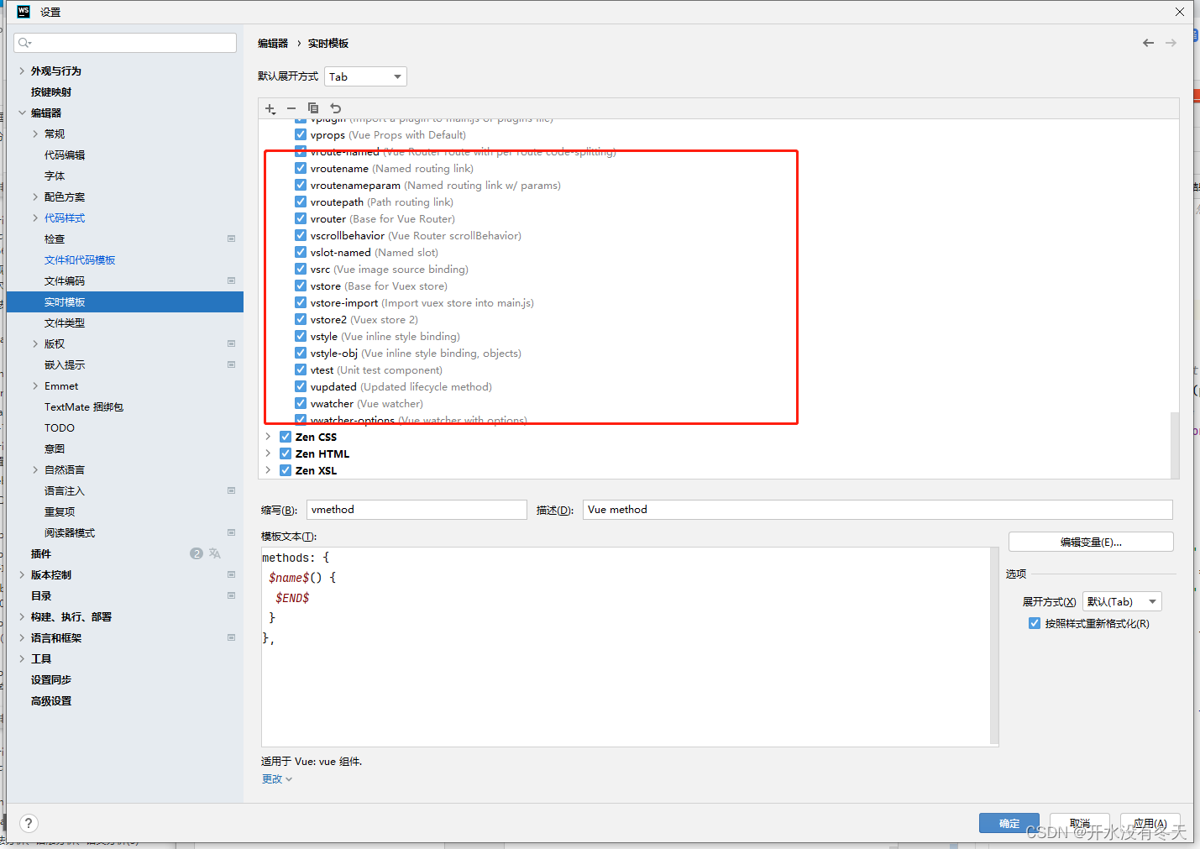
Task: Click the 编辑变量(E)... button
Action: coord(1091,542)
